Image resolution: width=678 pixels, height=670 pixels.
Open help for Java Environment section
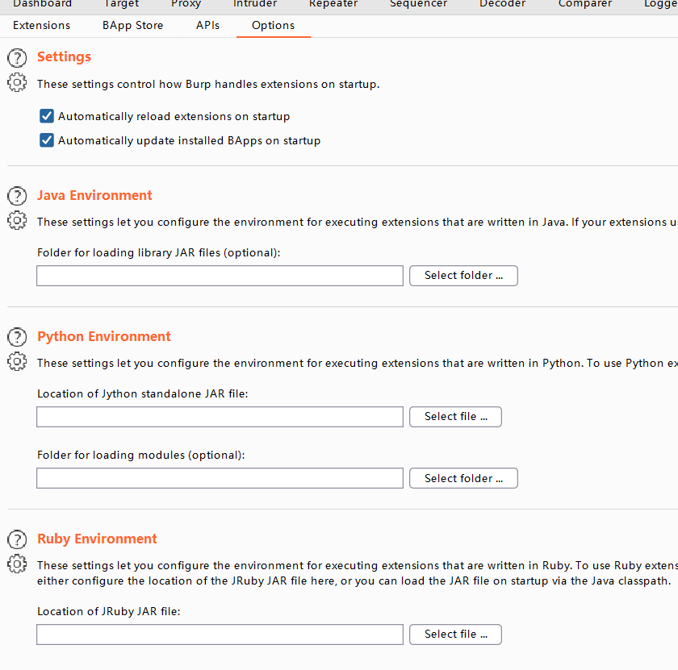coord(17,196)
